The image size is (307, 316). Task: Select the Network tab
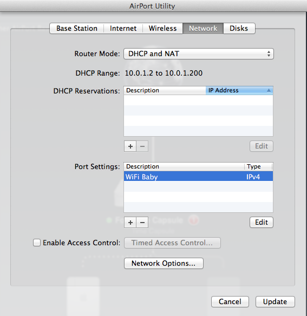tap(203, 29)
